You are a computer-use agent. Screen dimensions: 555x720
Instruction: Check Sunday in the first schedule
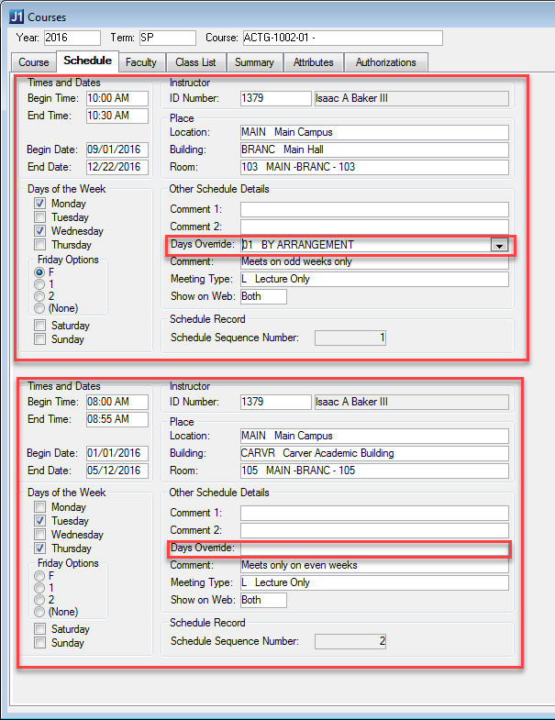40,338
